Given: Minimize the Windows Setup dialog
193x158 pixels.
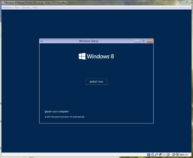Looking at the screenshot, I should [137, 41].
